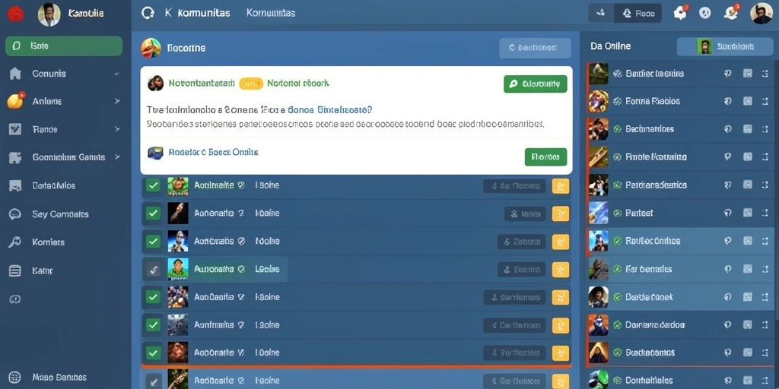The image size is (779, 389).
Task: Toggle the checkbox beside the robot-astronaut thumbnail
Action: point(154,242)
